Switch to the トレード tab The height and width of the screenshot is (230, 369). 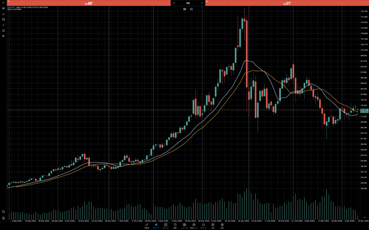click(x=166, y=226)
